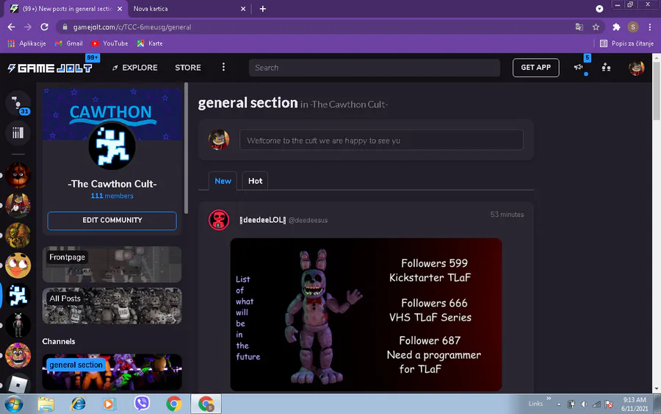Click '-The Cawthon Cult-' link in page heading
Image resolution: width=661 pixels, height=414 pixels.
click(x=349, y=104)
